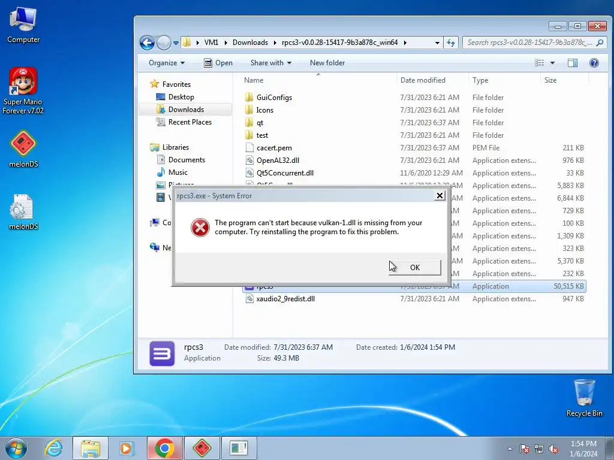Select Libraries in navigation pane

point(176,147)
